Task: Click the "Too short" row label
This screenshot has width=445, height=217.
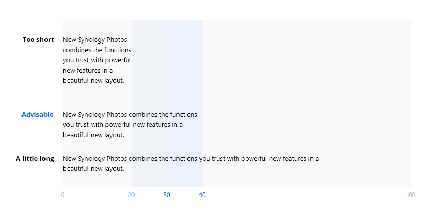Action: pos(38,40)
